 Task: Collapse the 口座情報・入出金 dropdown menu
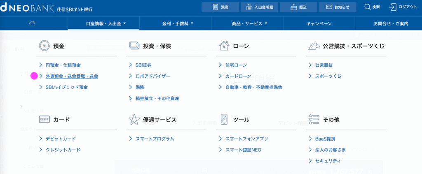click(103, 24)
